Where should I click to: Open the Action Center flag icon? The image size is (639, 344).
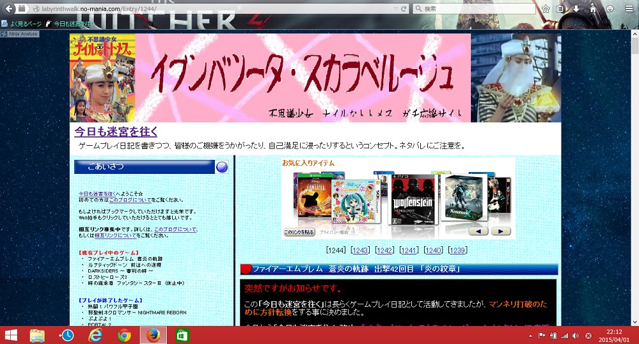542,336
